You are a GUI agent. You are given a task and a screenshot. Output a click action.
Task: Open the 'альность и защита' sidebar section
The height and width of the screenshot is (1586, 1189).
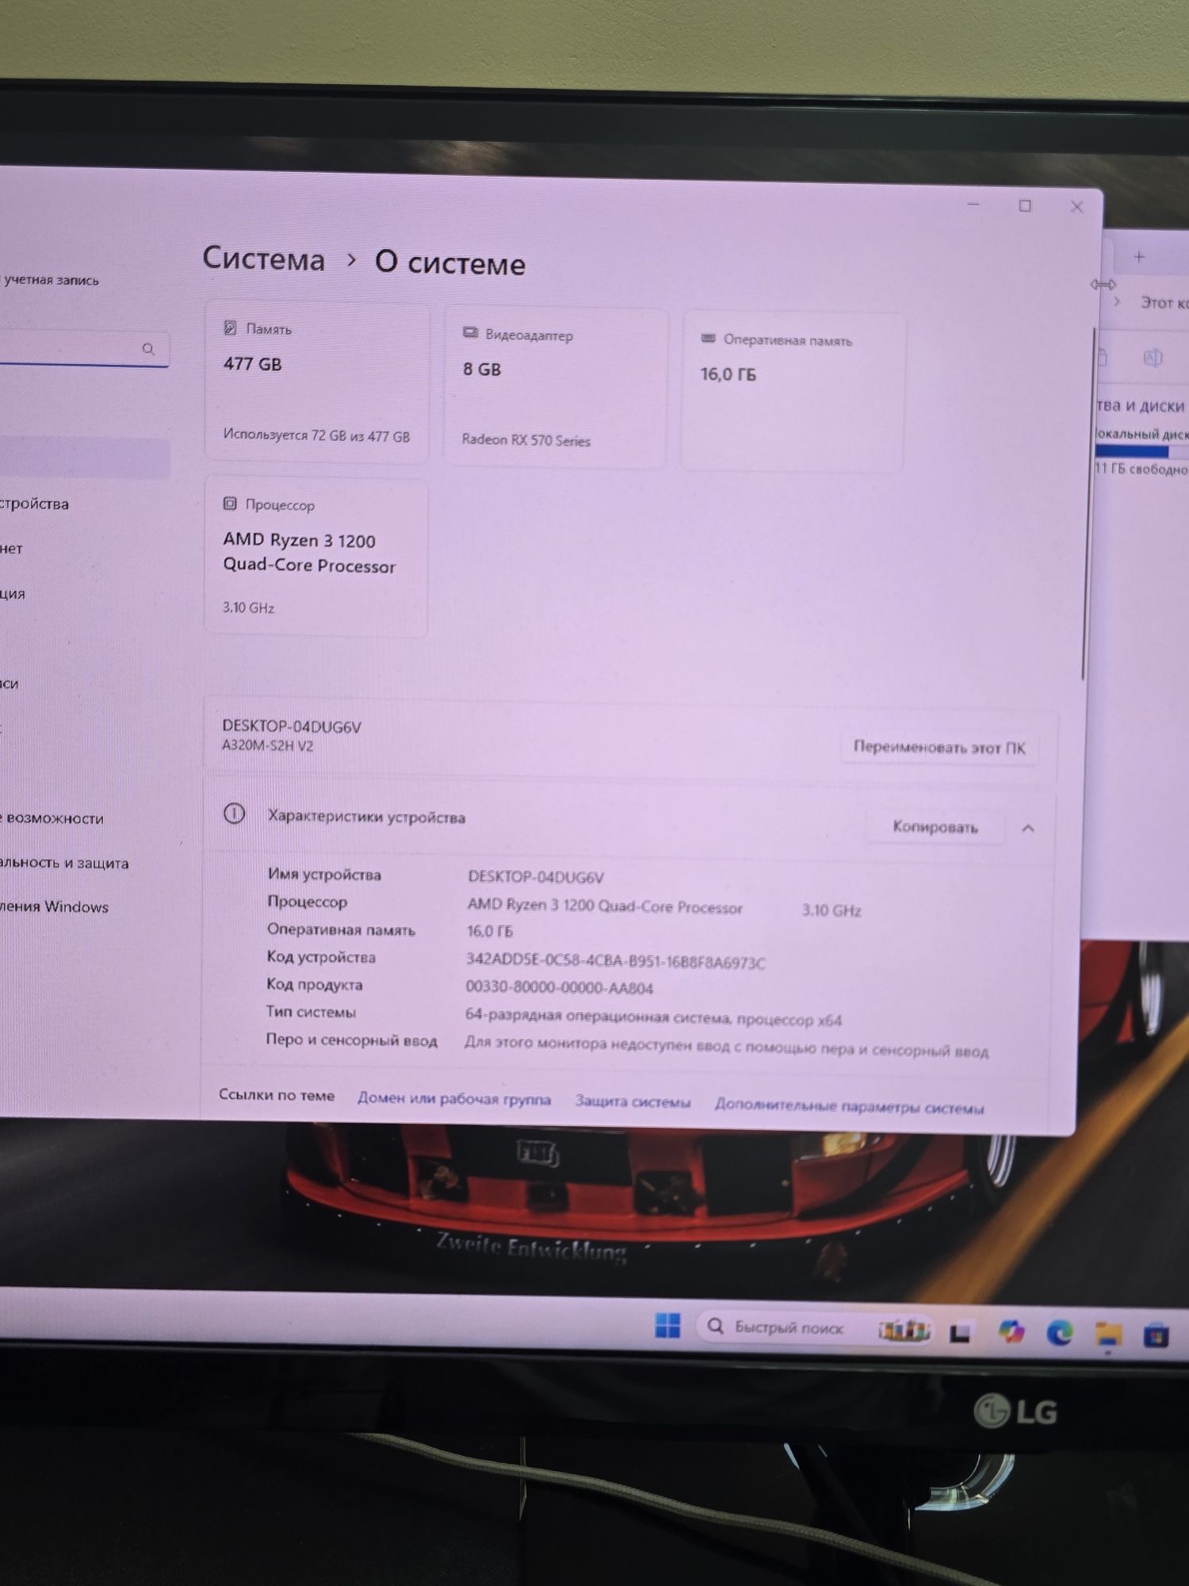tap(63, 863)
